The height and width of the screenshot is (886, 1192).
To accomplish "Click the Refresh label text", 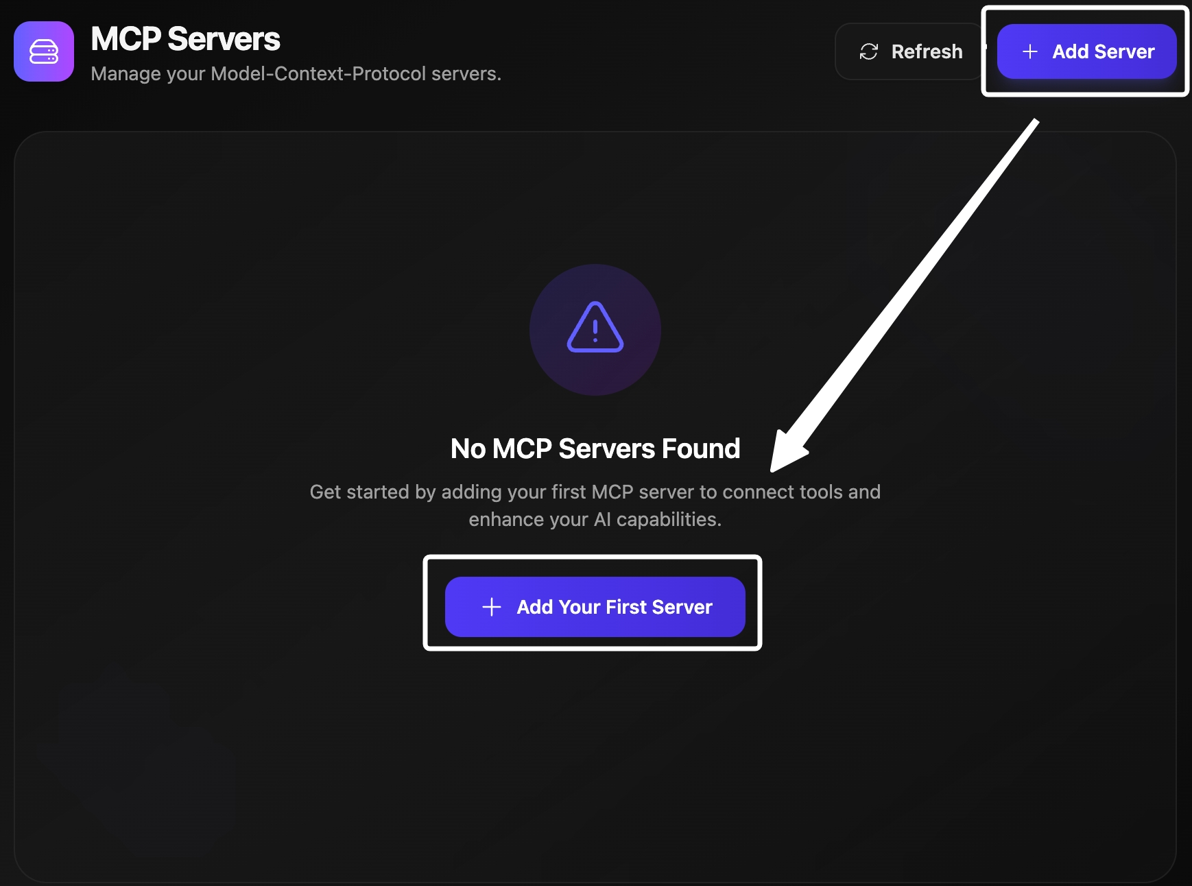I will point(927,51).
